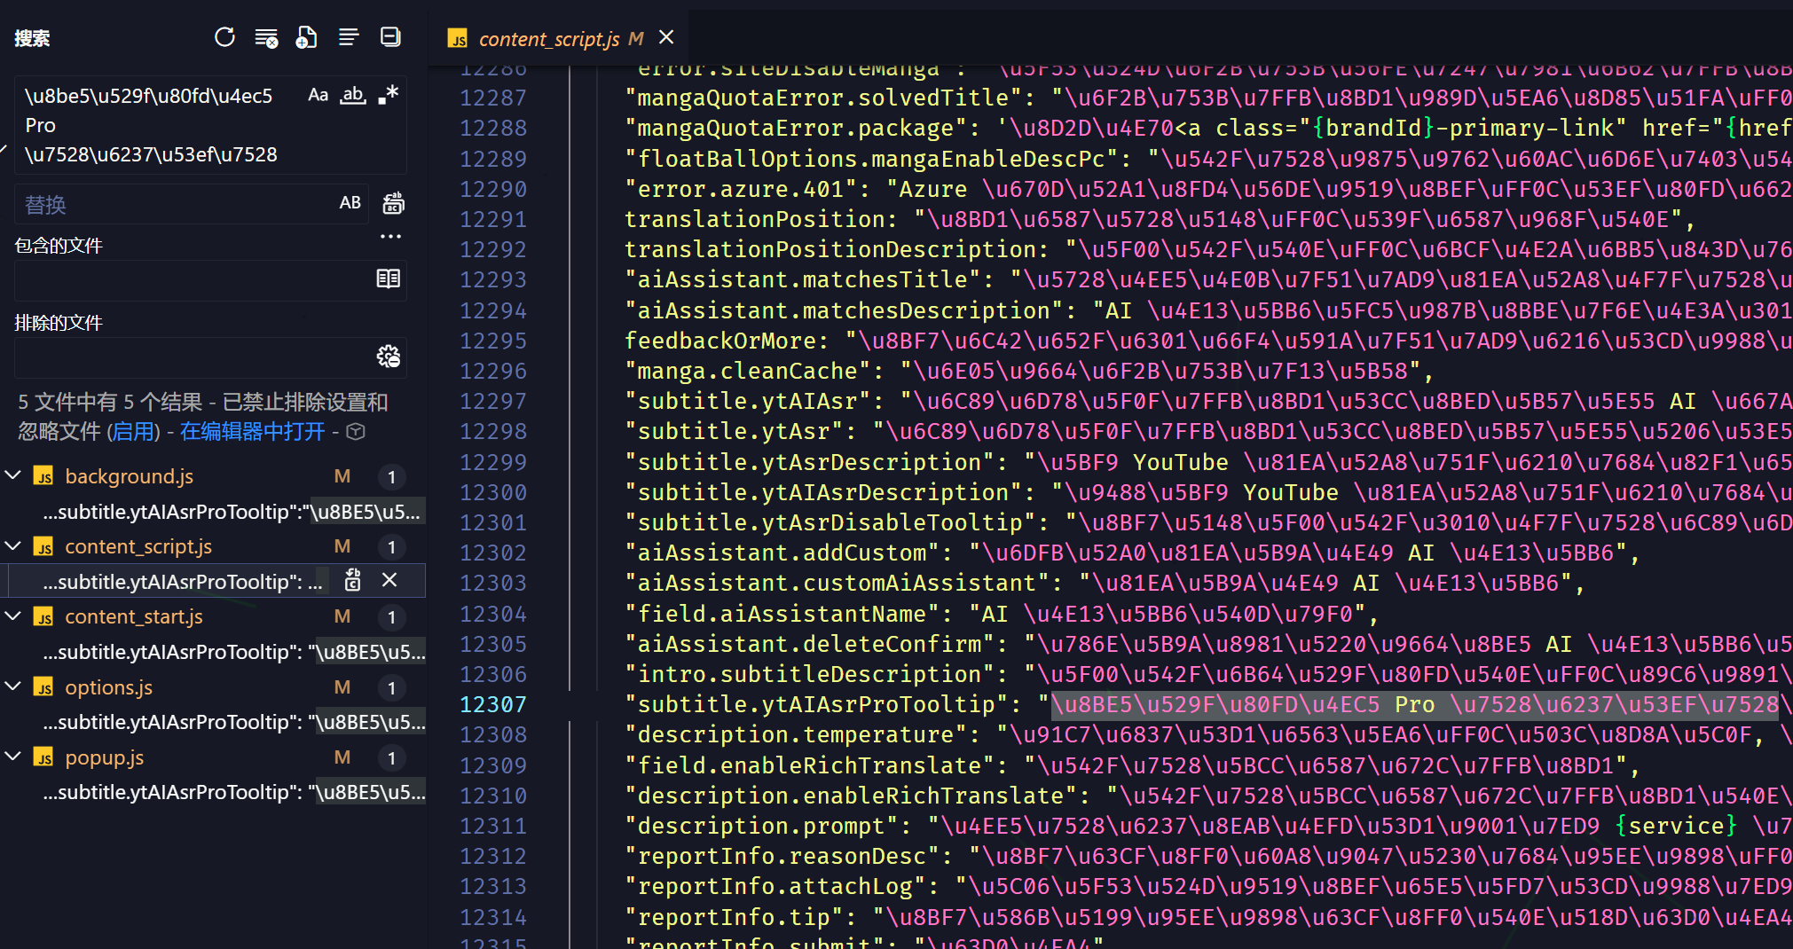Toggle match case (Aa) in search
Viewport: 1793px width, 949px height.
point(318,95)
